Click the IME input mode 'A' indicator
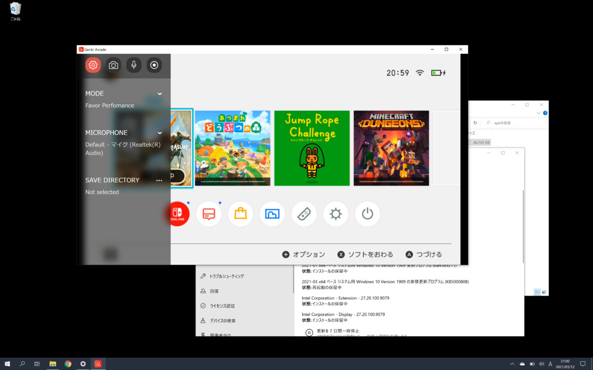Screen dimensions: 593x370 click(551, 364)
